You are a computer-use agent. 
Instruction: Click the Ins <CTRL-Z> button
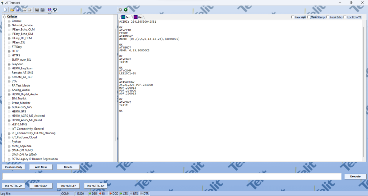pyautogui.click(x=14, y=186)
